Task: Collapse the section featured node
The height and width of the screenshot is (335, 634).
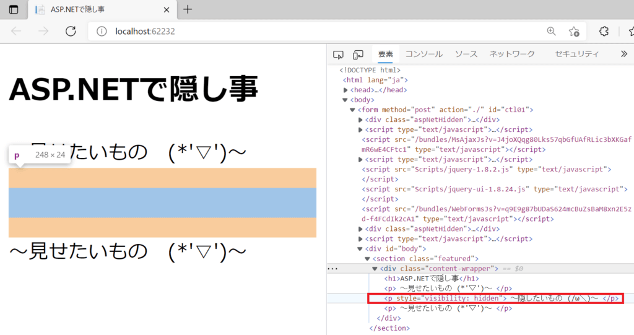Action: [x=367, y=259]
